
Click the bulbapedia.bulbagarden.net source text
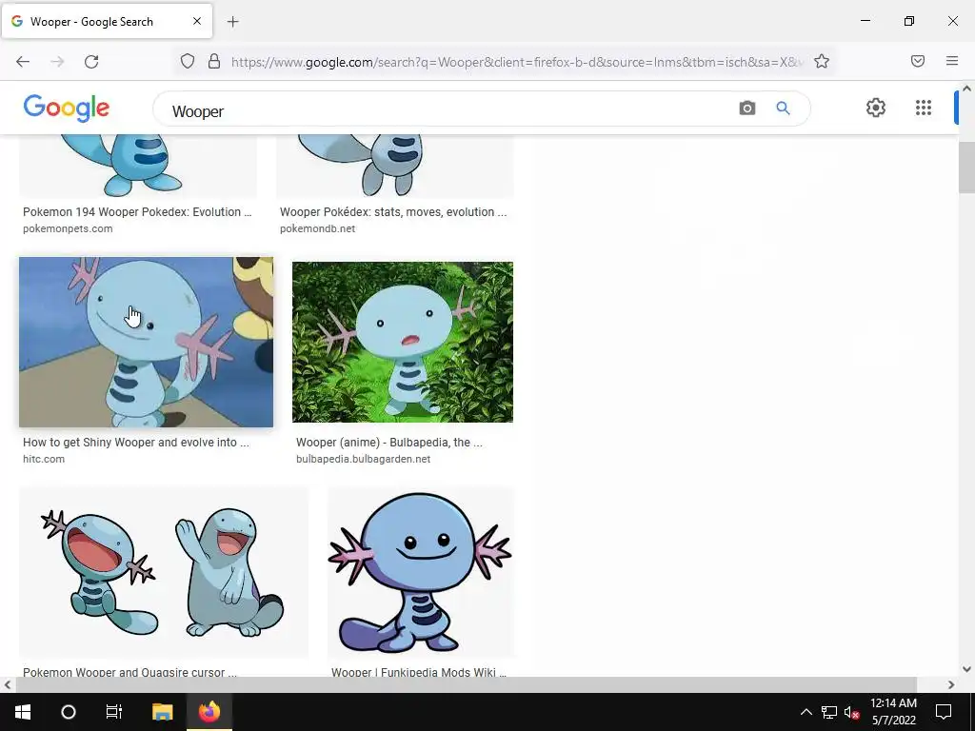[x=363, y=460]
